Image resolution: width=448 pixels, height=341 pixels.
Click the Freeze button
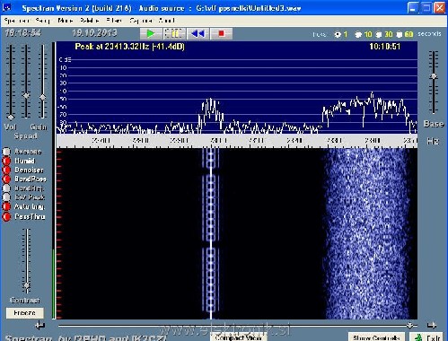(x=25, y=313)
